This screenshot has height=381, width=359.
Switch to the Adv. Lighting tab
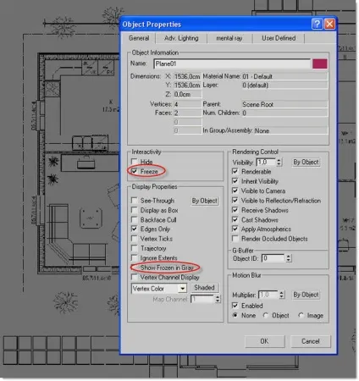coord(181,38)
